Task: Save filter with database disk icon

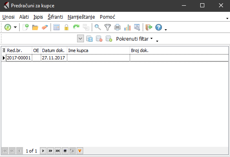Action: click(89, 39)
